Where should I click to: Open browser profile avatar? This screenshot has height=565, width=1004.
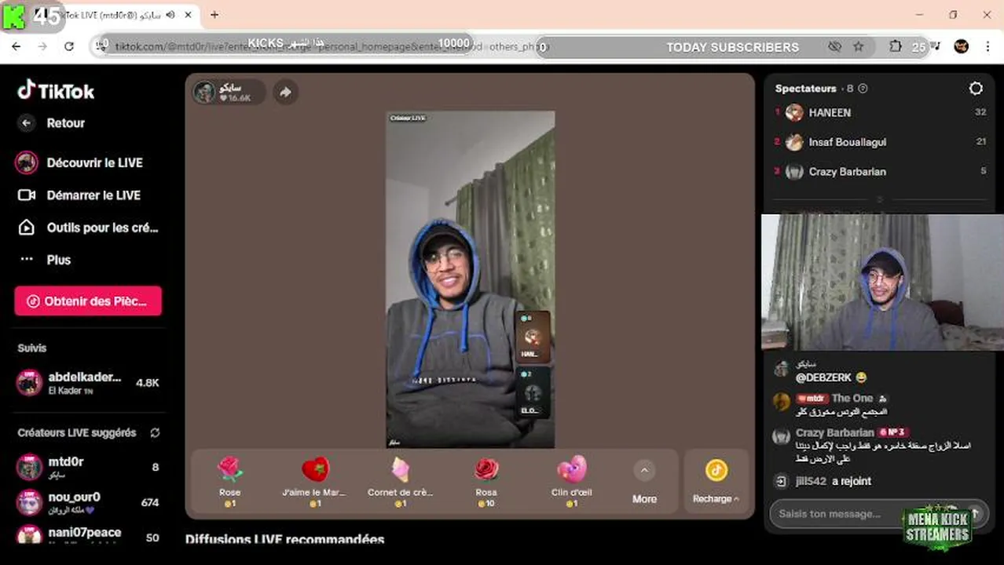[x=962, y=47]
